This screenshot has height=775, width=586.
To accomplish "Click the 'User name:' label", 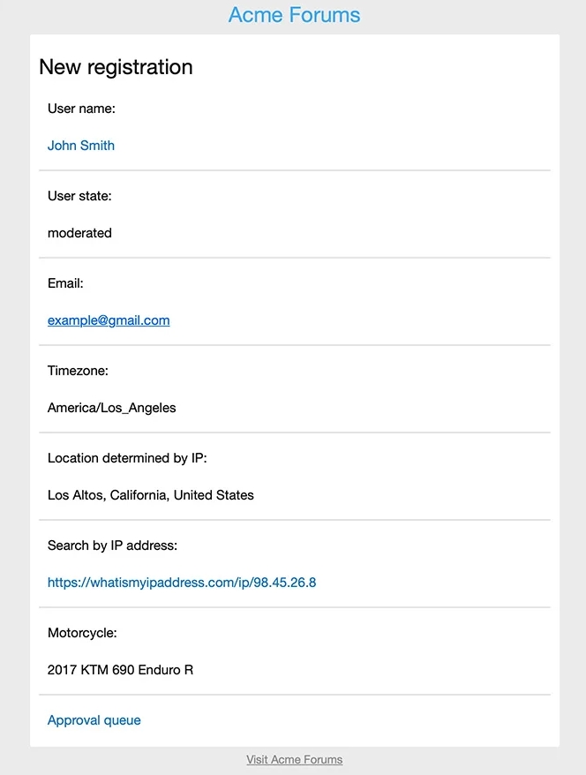I will click(82, 109).
